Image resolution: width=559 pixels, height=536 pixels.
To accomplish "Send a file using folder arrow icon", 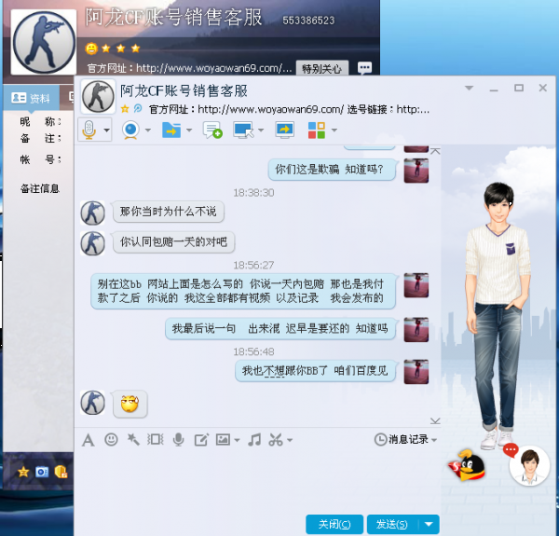I will click(171, 130).
